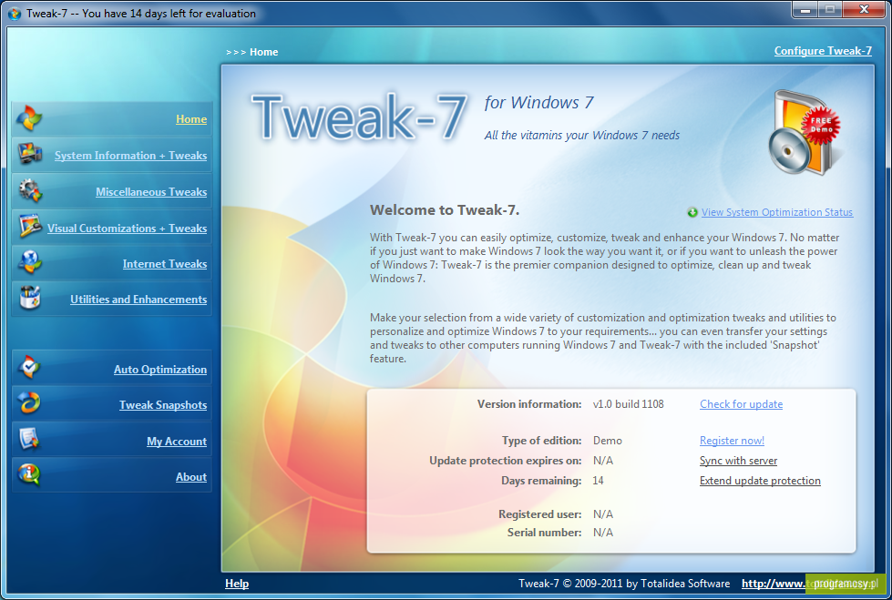
Task: Launch Auto Optimization
Action: pos(160,369)
